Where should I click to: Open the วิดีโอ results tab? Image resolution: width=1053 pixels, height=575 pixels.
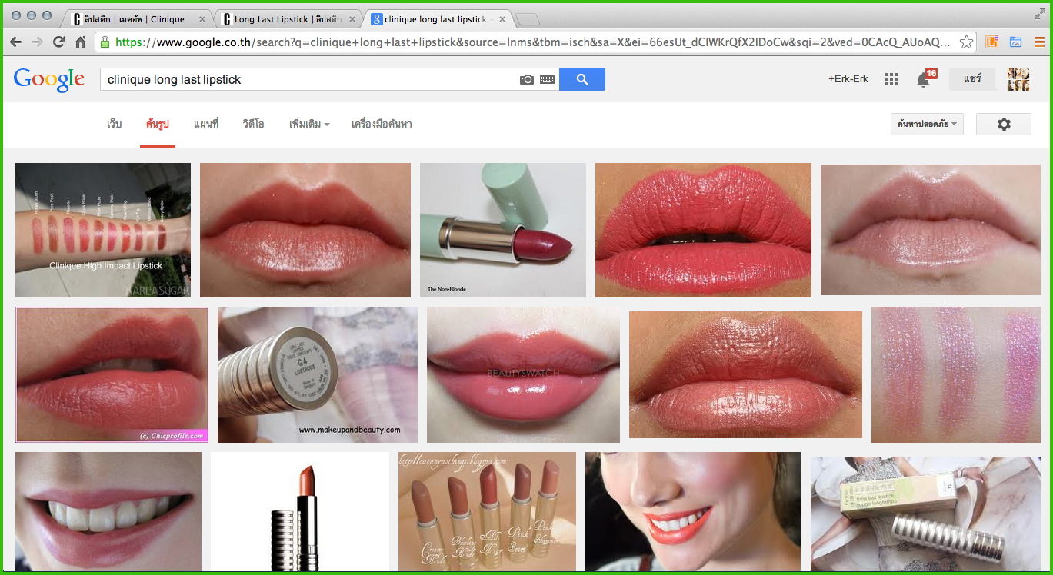click(x=253, y=124)
